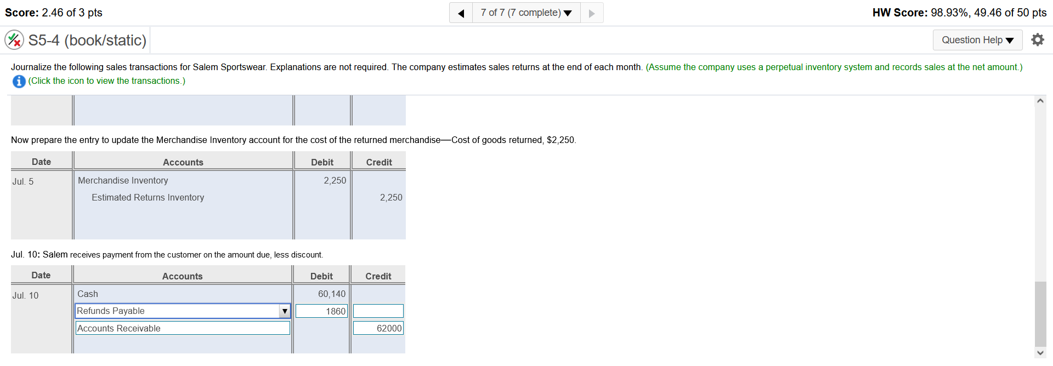Click the 'S5-4 (book/static)' question title
Viewport: 1053px width, 366px height.
(87, 40)
